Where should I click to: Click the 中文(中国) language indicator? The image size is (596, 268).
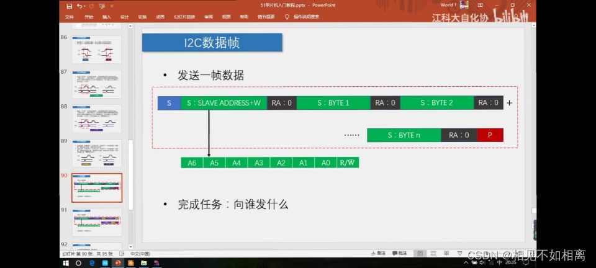click(x=140, y=254)
